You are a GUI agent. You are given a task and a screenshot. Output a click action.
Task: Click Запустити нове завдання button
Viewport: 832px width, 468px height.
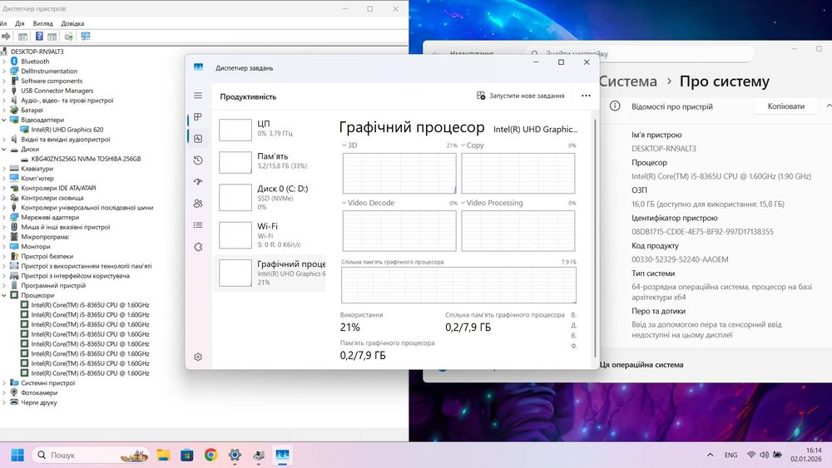click(521, 96)
